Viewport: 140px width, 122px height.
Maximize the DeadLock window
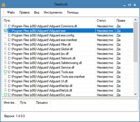pyautogui.click(x=130, y=5)
